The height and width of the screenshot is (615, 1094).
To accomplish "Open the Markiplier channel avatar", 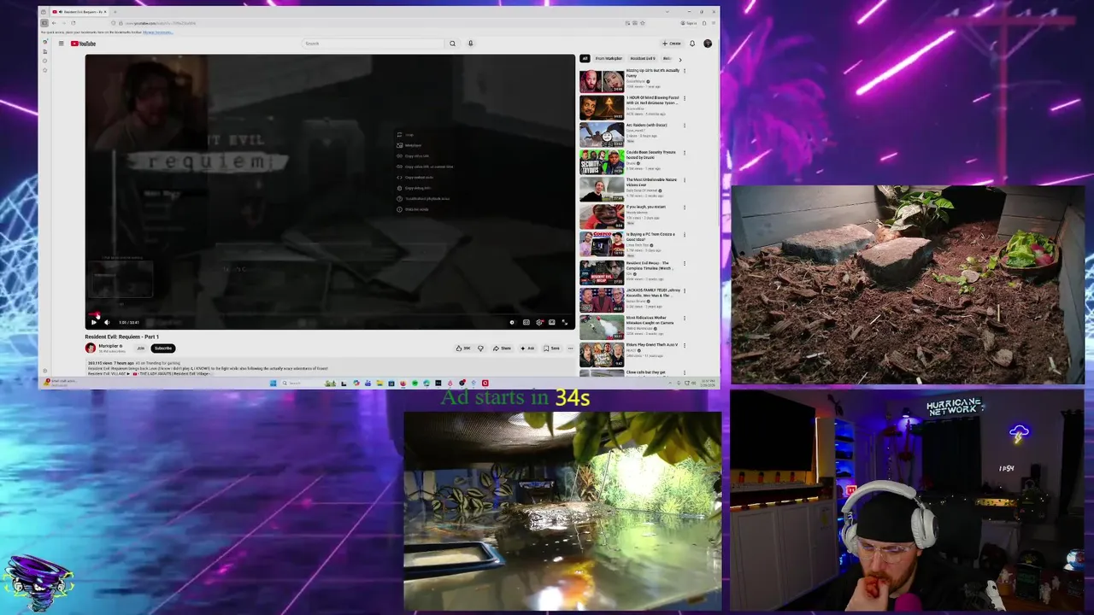I will click(90, 348).
